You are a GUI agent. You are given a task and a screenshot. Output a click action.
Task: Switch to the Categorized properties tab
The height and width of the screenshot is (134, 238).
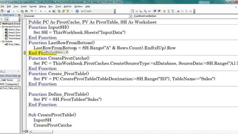tap(12, 84)
